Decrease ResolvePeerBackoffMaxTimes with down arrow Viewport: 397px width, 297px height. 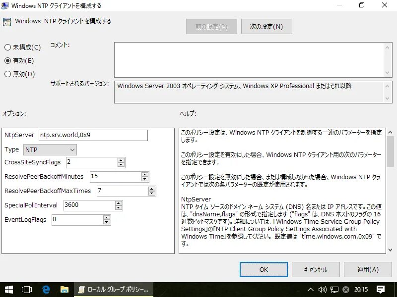click(x=152, y=193)
